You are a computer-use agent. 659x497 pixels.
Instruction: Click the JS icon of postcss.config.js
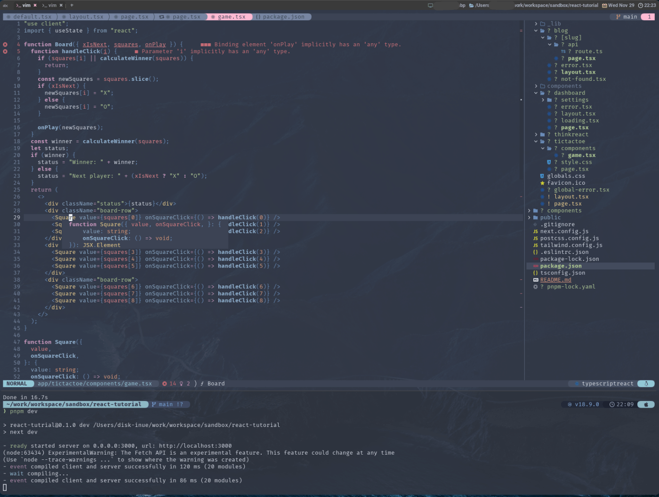(536, 238)
